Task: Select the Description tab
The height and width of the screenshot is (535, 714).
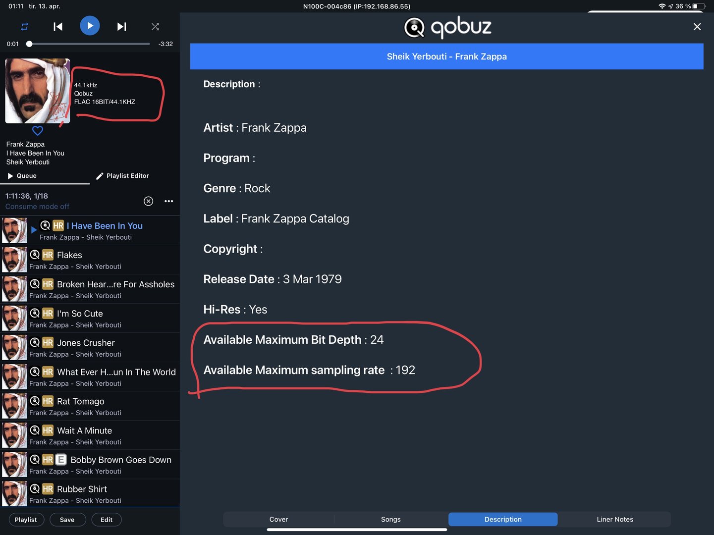Action: click(x=503, y=519)
